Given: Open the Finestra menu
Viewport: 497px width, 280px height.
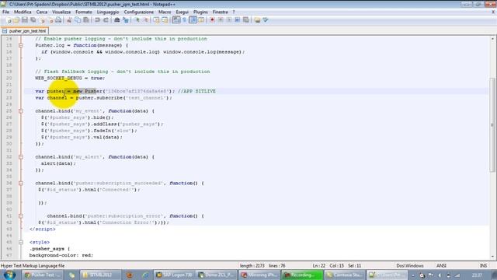Looking at the screenshot, I should 220,12.
